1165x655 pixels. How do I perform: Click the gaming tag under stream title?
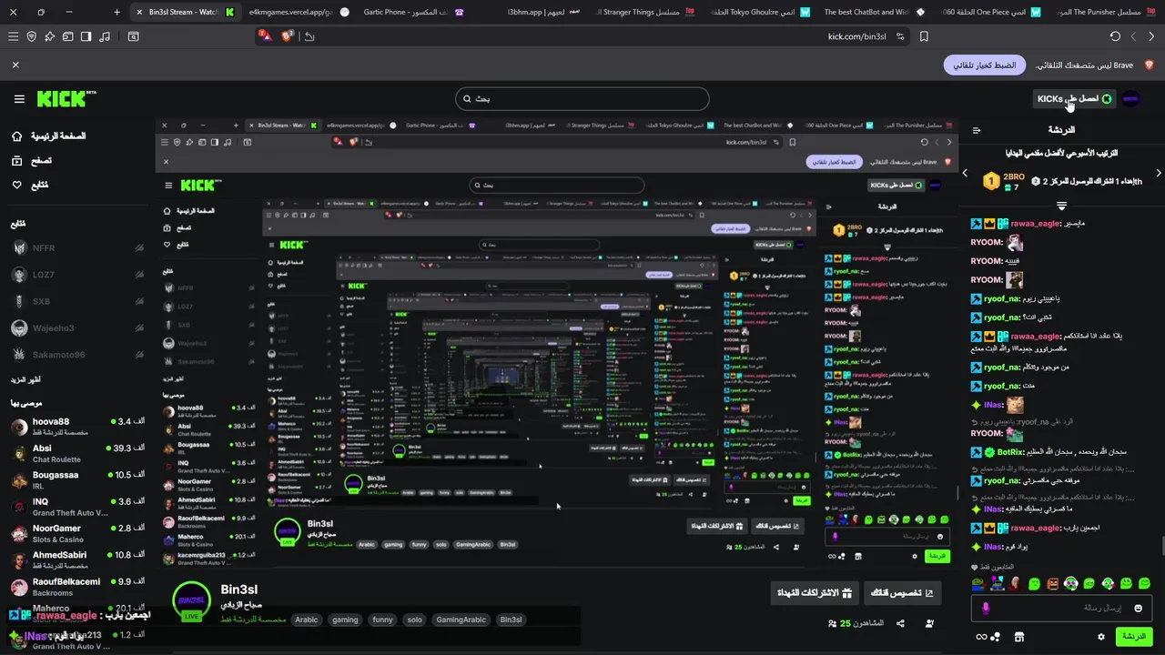coord(345,620)
